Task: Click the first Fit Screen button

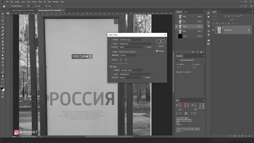Action: [x=38, y=6]
